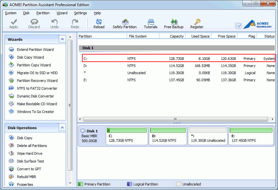Image resolution: width=278 pixels, height=190 pixels.
Task: Click Primary Partition green legend swatch
Action: pyautogui.click(x=81, y=184)
